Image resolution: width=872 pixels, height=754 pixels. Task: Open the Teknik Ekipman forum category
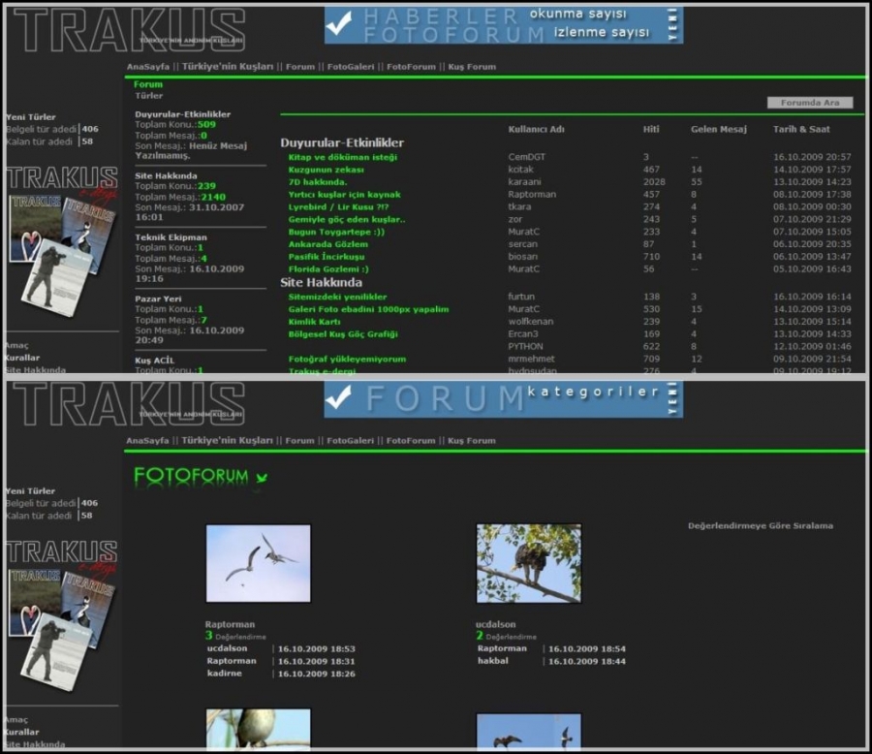click(171, 237)
